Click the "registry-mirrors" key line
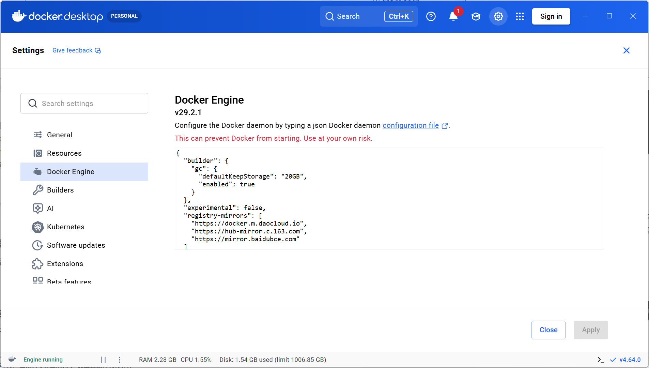This screenshot has width=649, height=368. click(x=223, y=216)
